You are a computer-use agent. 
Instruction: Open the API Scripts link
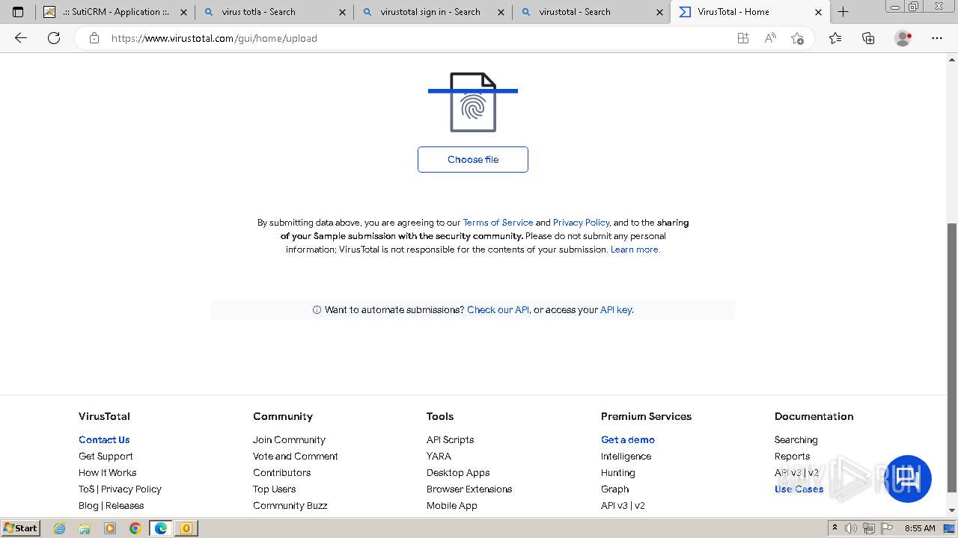click(x=450, y=440)
